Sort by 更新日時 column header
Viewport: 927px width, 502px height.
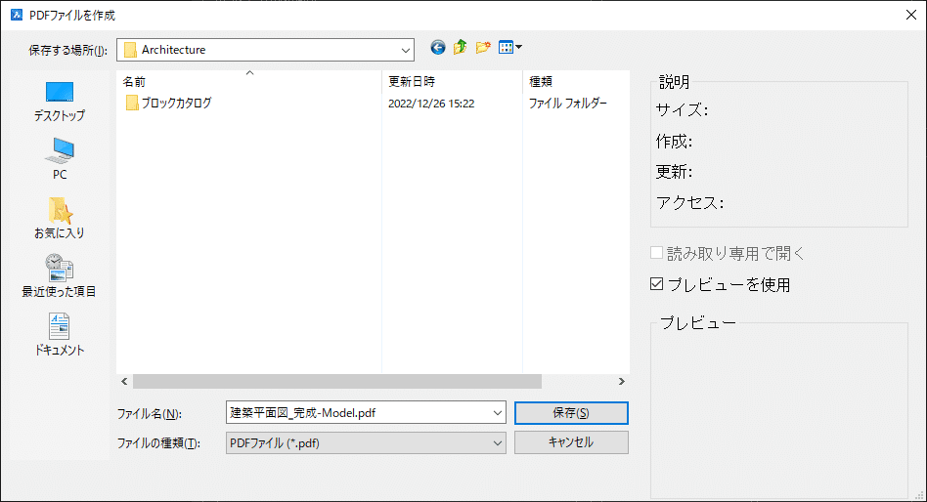point(453,81)
